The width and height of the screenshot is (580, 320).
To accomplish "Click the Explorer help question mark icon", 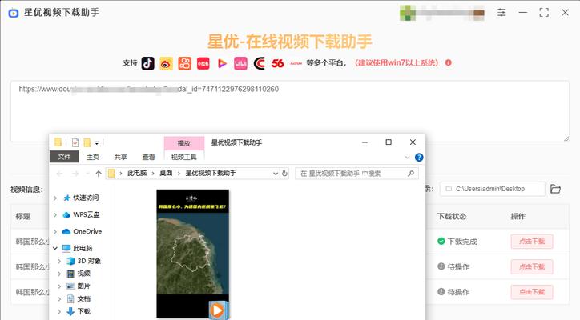I will tap(419, 158).
